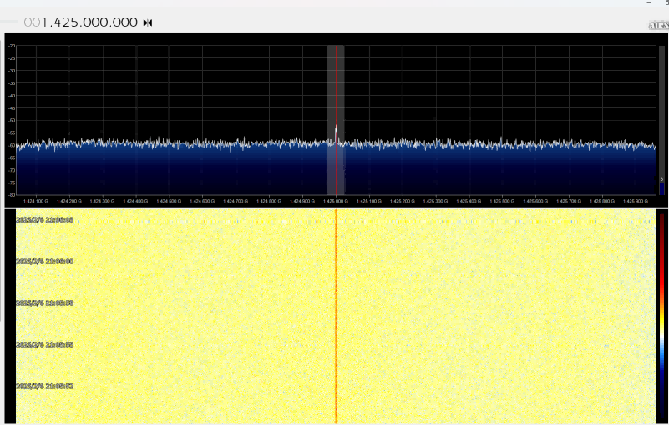Screen dimensions: 669x425
Task: Click the 1.424.500 G frequency axis label
Action: tap(169, 201)
